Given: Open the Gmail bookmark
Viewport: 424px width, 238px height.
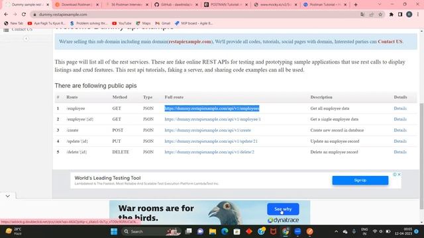Looking at the screenshot, I should [163, 24].
